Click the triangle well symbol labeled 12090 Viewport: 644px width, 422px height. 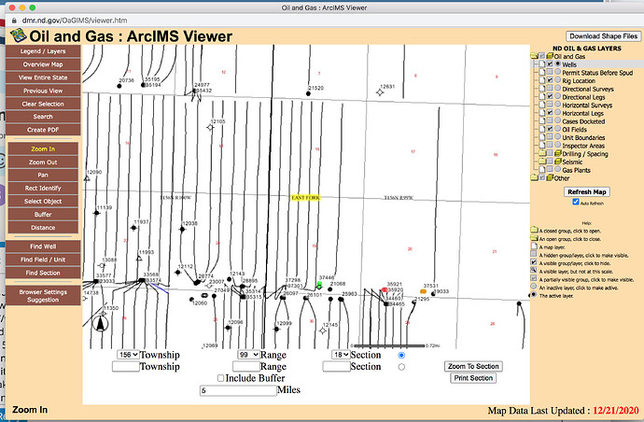pos(87,178)
